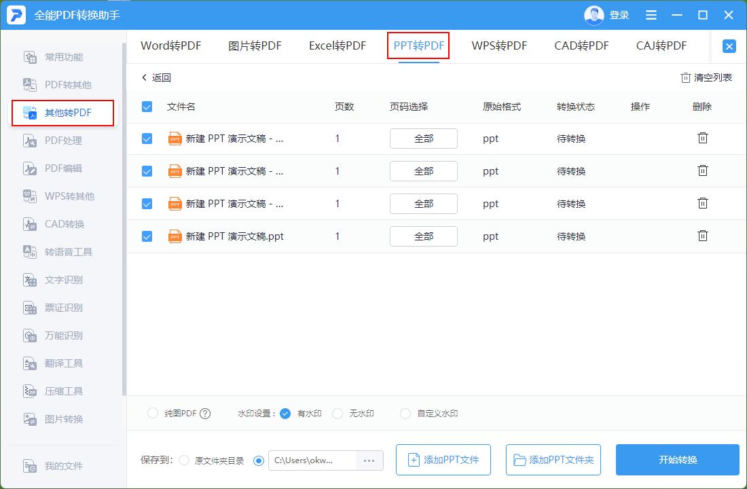Delete 新建 PPT 演示文稿.ppt with trash icon
747x489 pixels.
coord(702,236)
